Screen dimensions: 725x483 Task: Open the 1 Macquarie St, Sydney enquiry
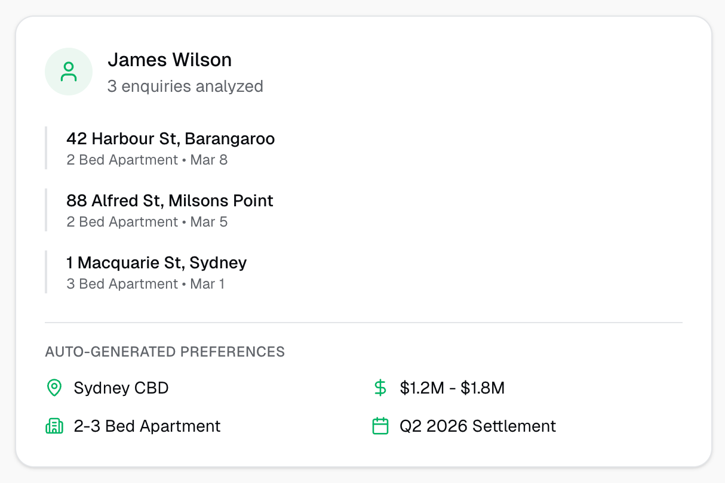[x=156, y=263]
